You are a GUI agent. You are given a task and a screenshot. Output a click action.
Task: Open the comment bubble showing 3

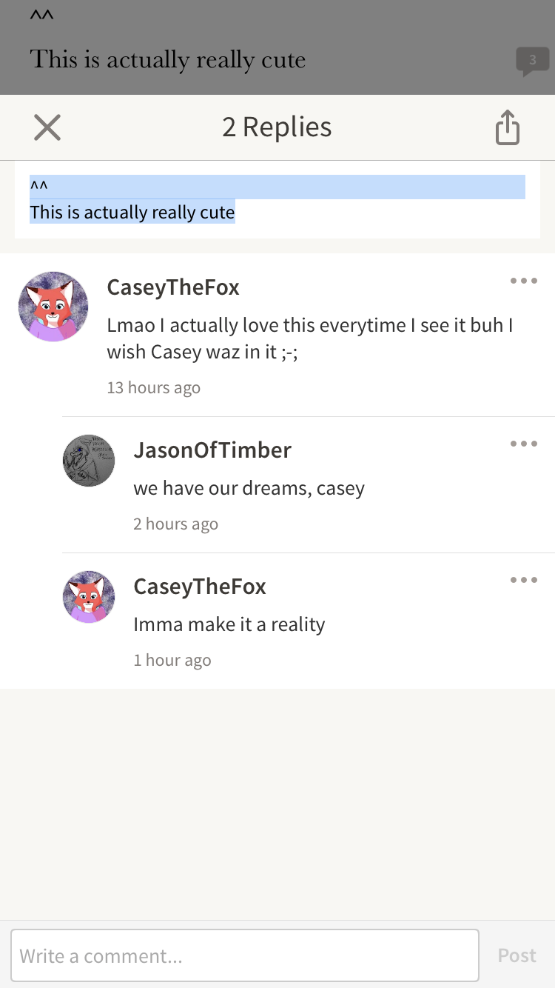(x=533, y=61)
